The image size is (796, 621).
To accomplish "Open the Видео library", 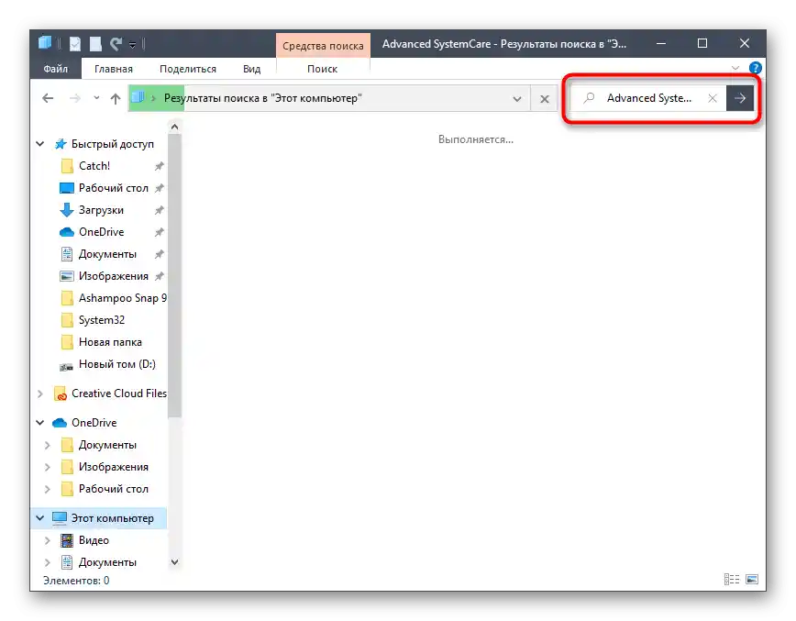I will click(x=94, y=540).
